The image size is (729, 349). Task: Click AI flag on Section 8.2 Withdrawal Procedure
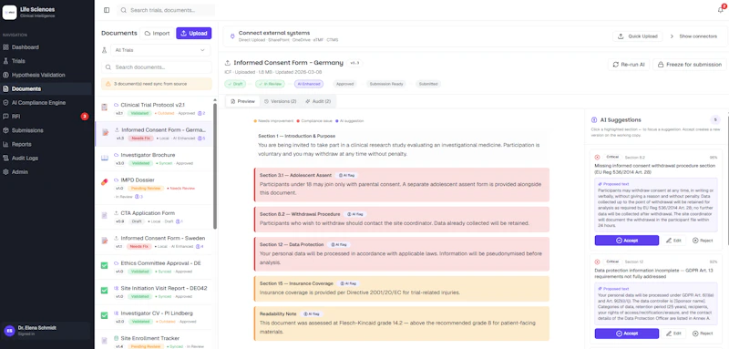click(355, 214)
